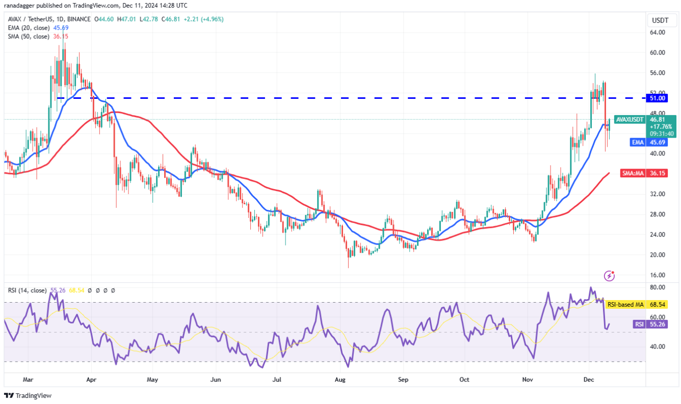Click the TradingView logo at bottom left
Screen dimensions: 681x404
pos(28,395)
